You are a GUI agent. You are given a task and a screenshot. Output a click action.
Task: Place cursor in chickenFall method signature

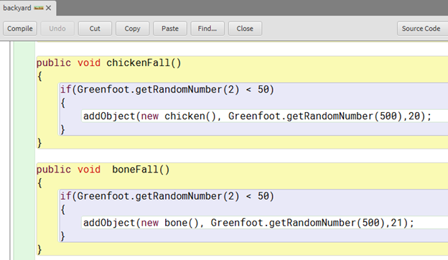(108, 62)
